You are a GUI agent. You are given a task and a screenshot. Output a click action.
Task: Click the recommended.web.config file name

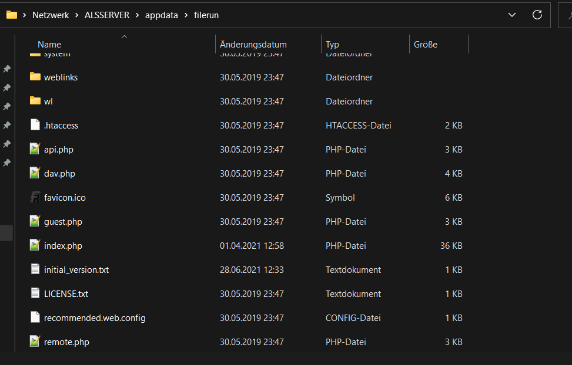point(95,317)
